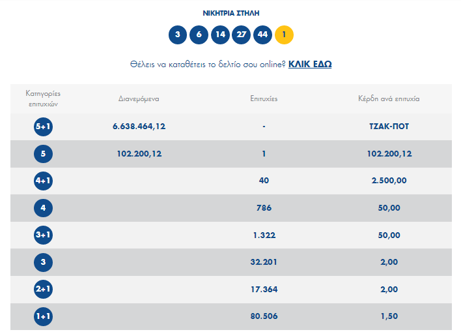This screenshot has height=332, width=461.
Task: Click the ΝΙΚΗΤΡΙΑ ΣΤΗΛΗ heading
Action: coord(231,13)
